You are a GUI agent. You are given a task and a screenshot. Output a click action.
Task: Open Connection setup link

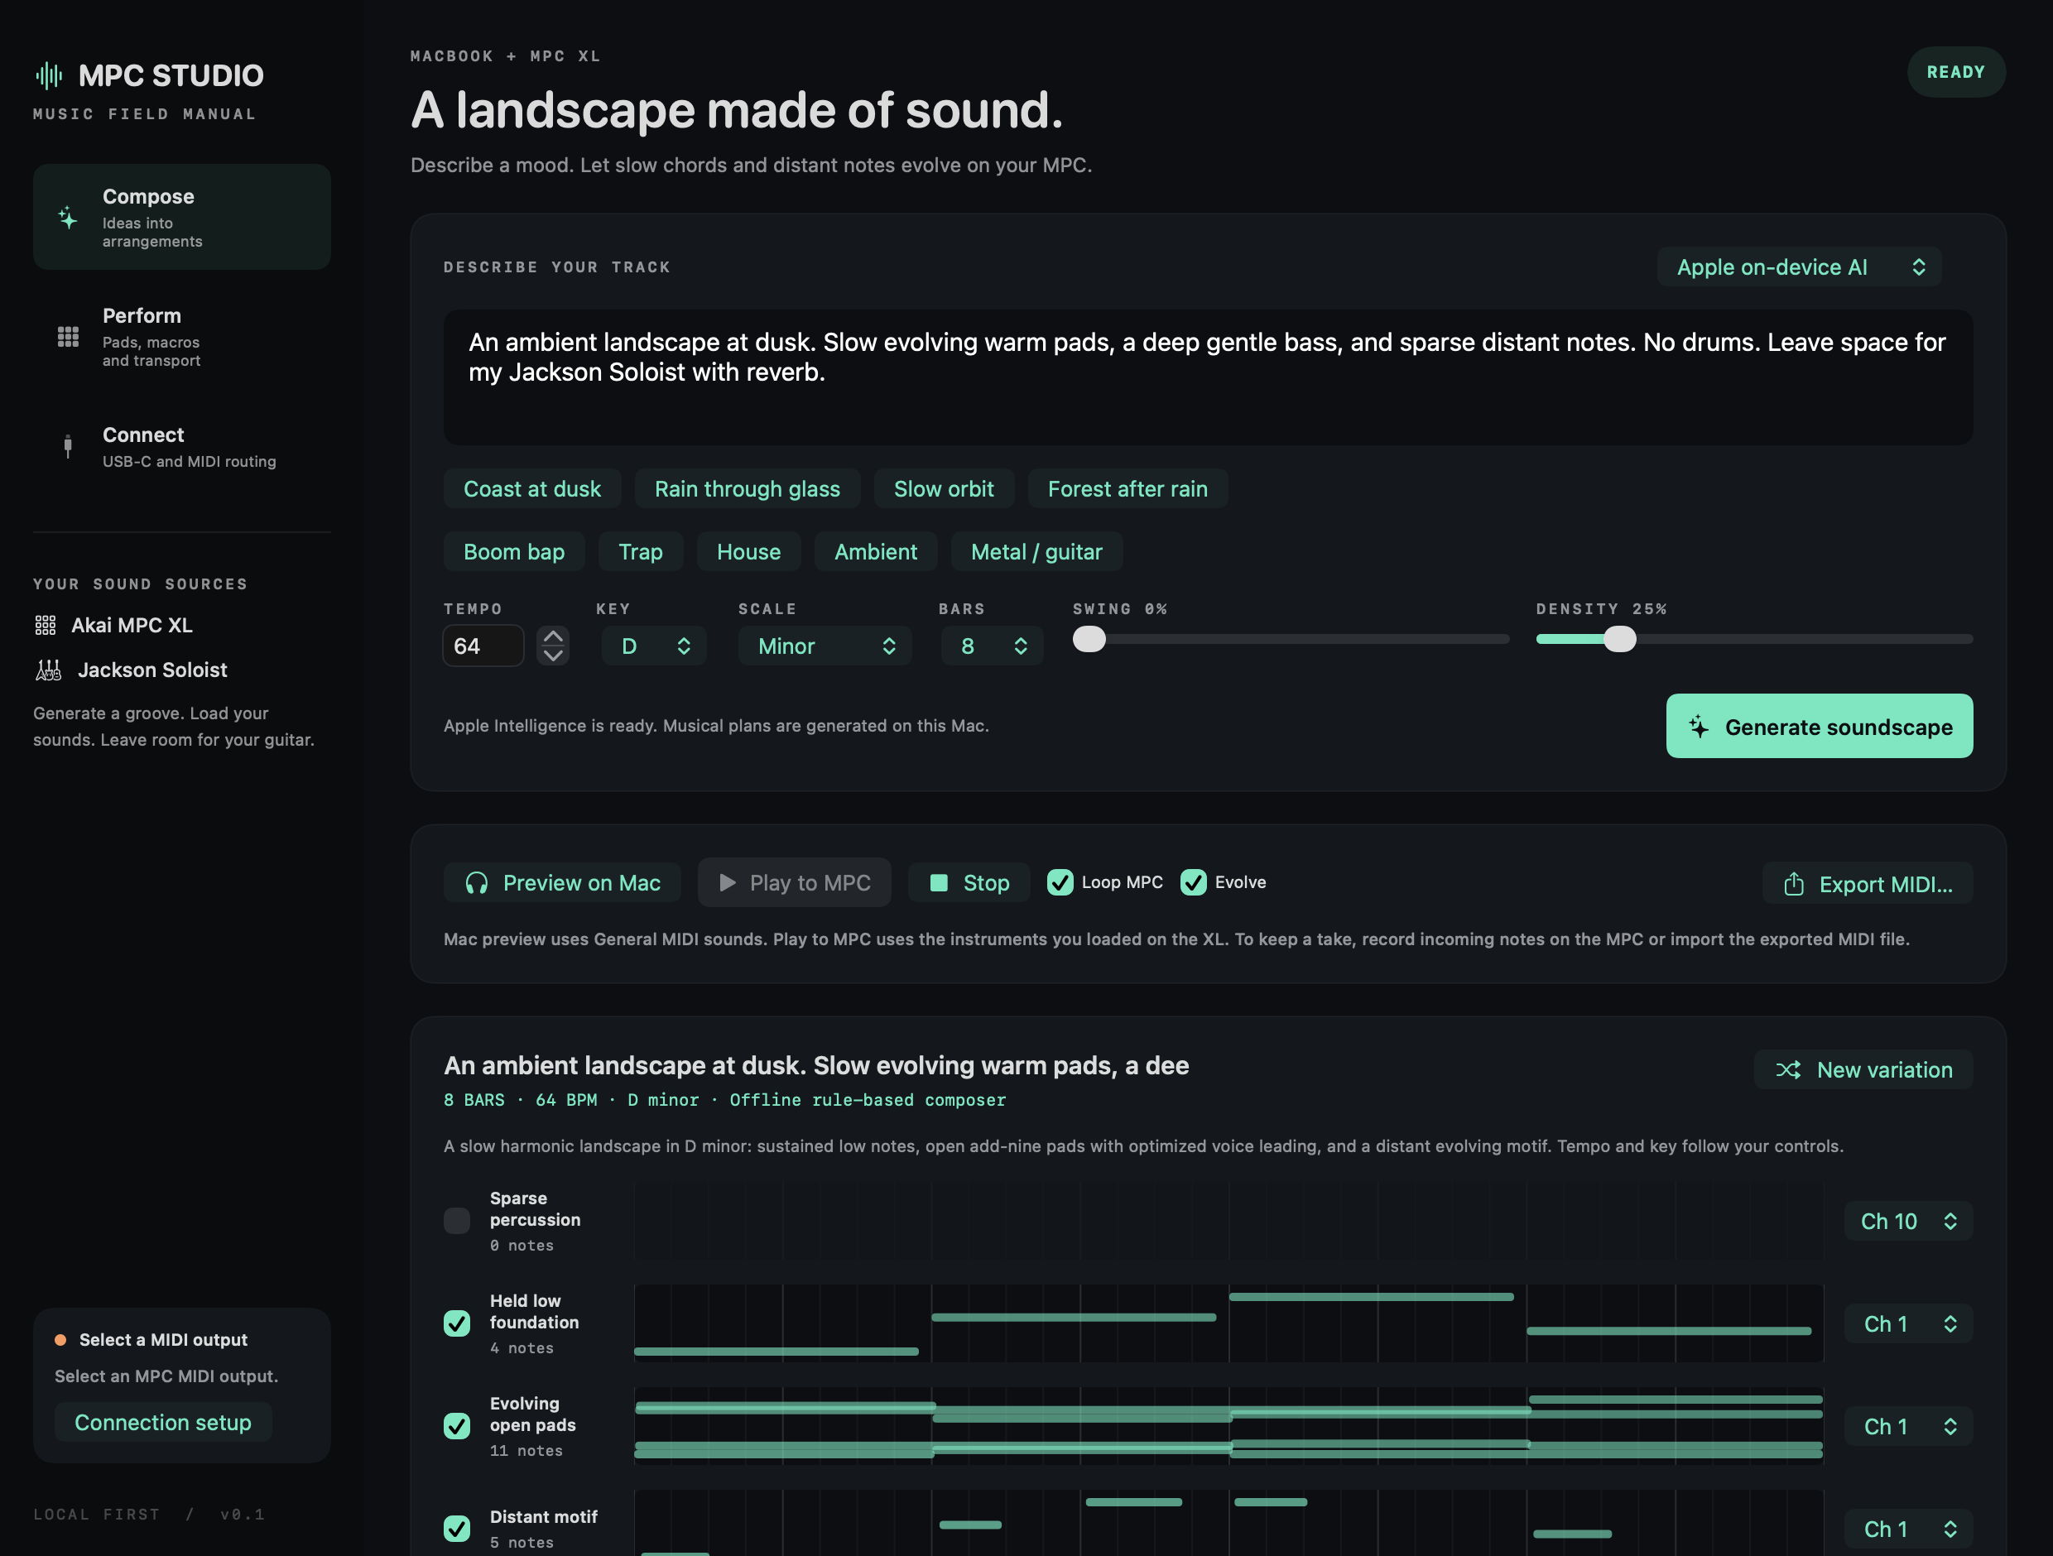162,1423
